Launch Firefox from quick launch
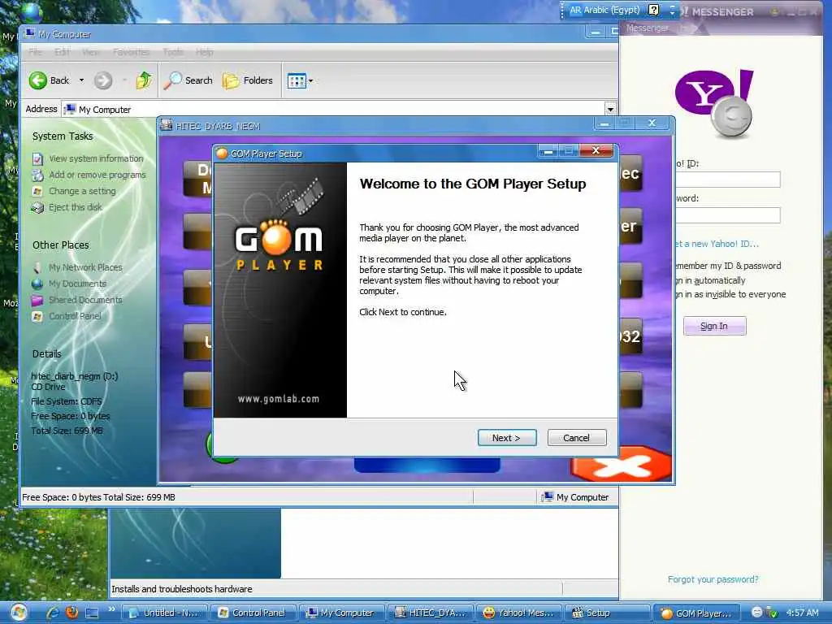Screen dimensions: 832x624 tap(71, 613)
